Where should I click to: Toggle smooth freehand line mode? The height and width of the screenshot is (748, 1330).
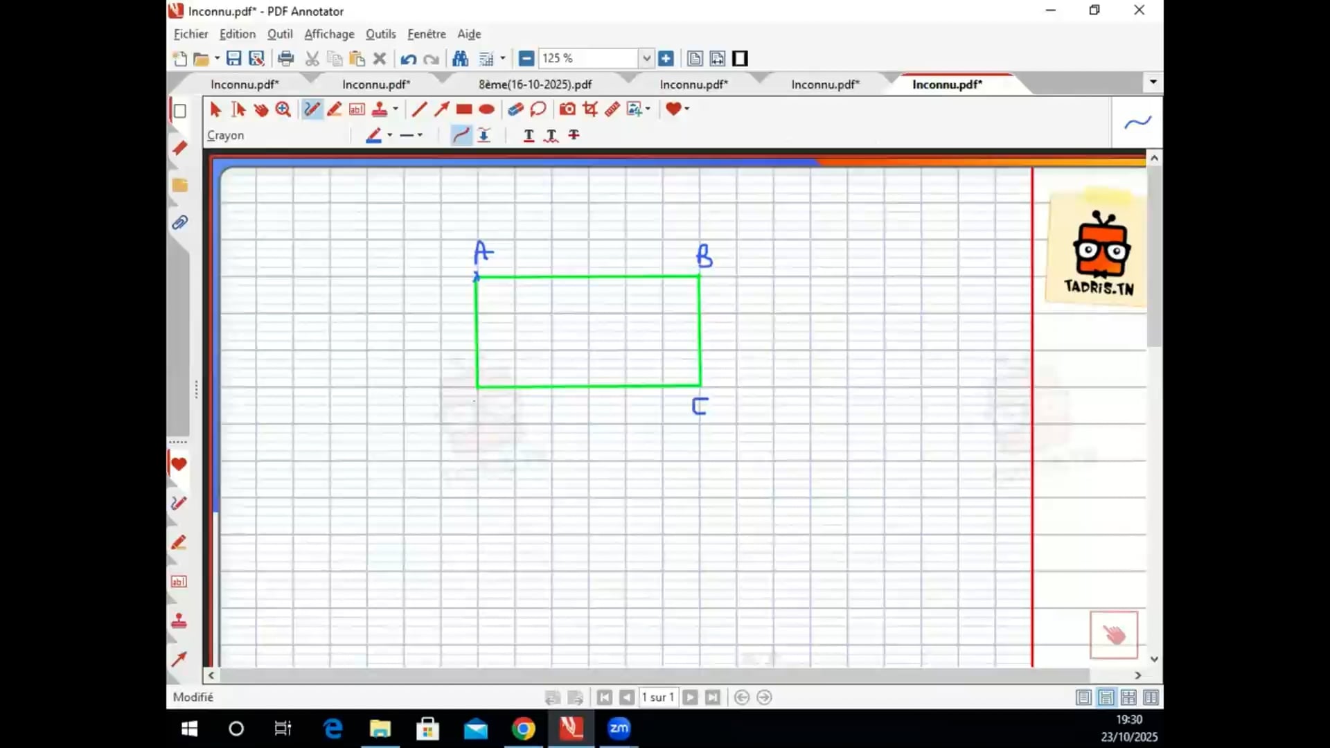tap(461, 135)
